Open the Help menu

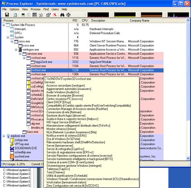64,9
